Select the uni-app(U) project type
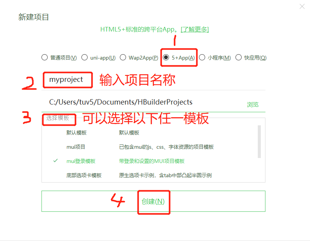Image resolution: width=310 pixels, height=241 pixels. 98,58
